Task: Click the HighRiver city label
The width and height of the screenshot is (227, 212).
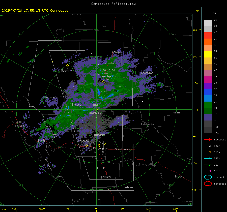Action: coord(105,177)
